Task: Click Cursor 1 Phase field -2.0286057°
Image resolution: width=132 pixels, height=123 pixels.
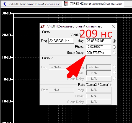Action: tap(99, 47)
